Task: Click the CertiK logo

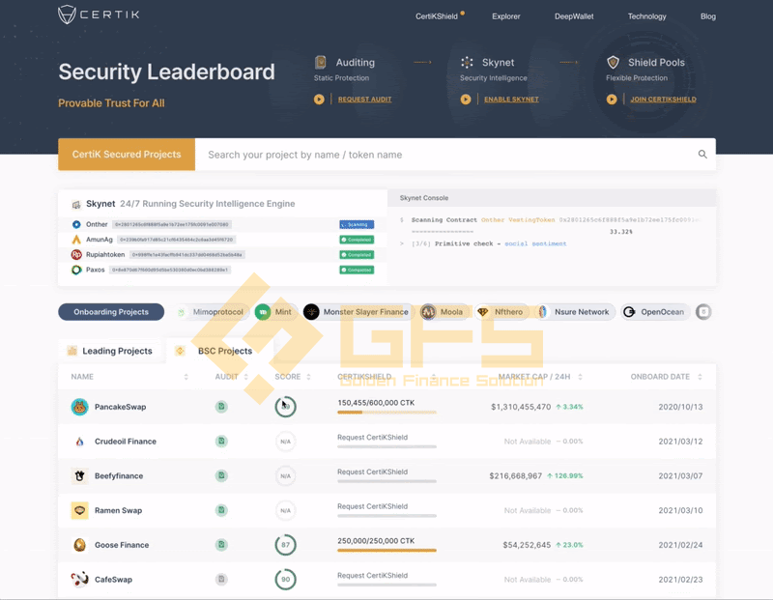Action: coord(99,14)
